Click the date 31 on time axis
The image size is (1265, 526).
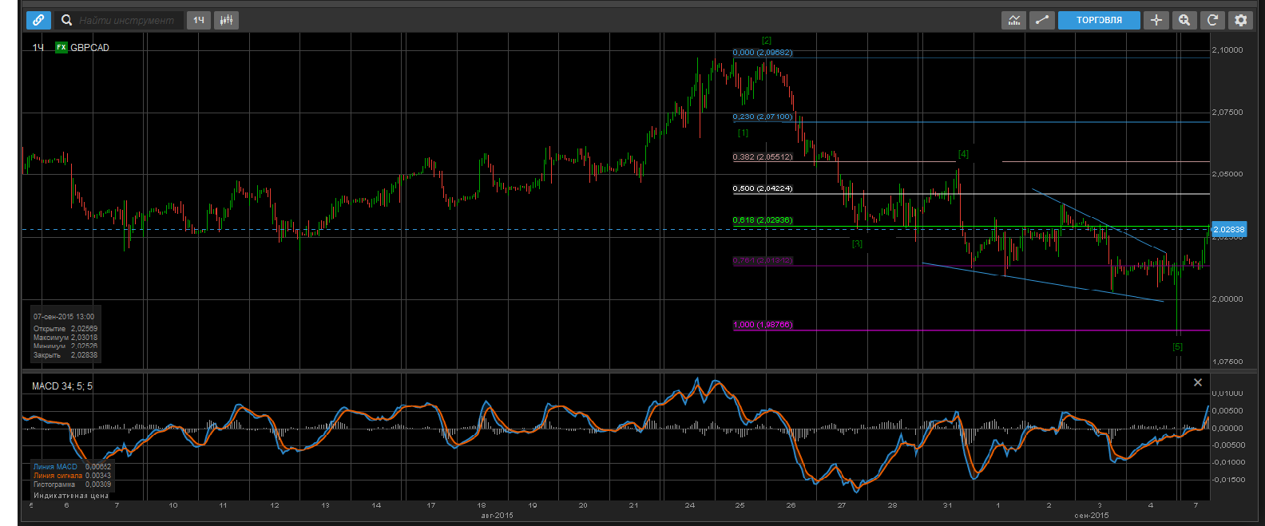(947, 505)
